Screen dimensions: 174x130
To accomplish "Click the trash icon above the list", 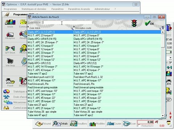I will pos(163,28).
